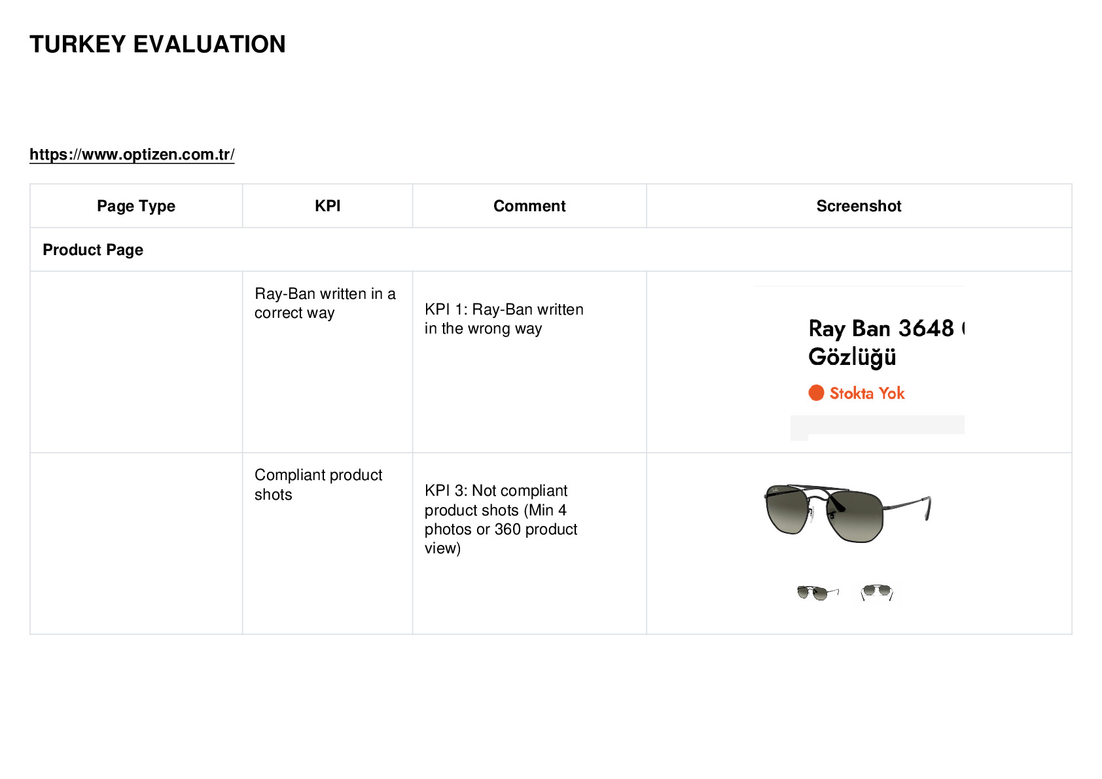The width and height of the screenshot is (1102, 779).
Task: Click the Ray Ban 3648 product title
Action: click(x=886, y=328)
